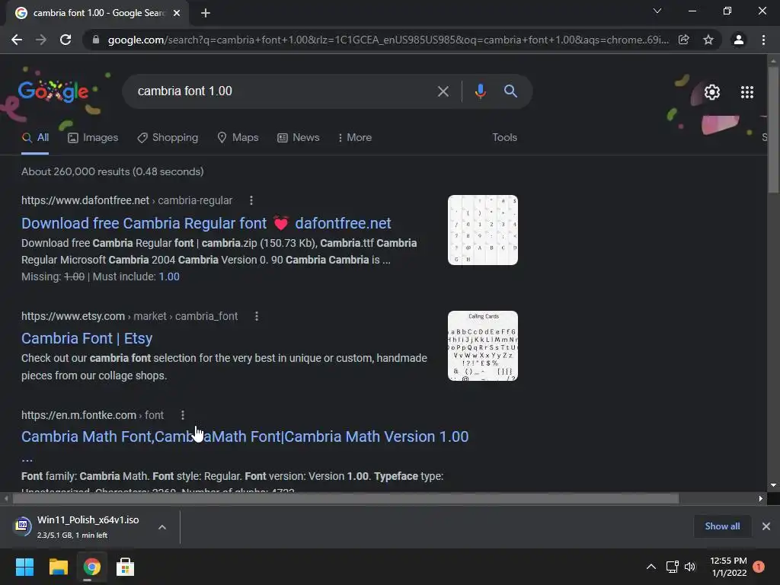Open the Cambria Math Font fontke result
780x585 pixels.
tap(245, 436)
